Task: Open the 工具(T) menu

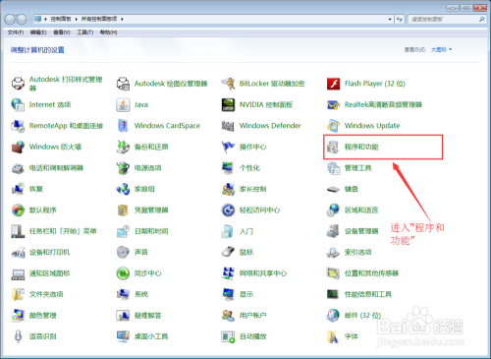Action: click(85, 32)
